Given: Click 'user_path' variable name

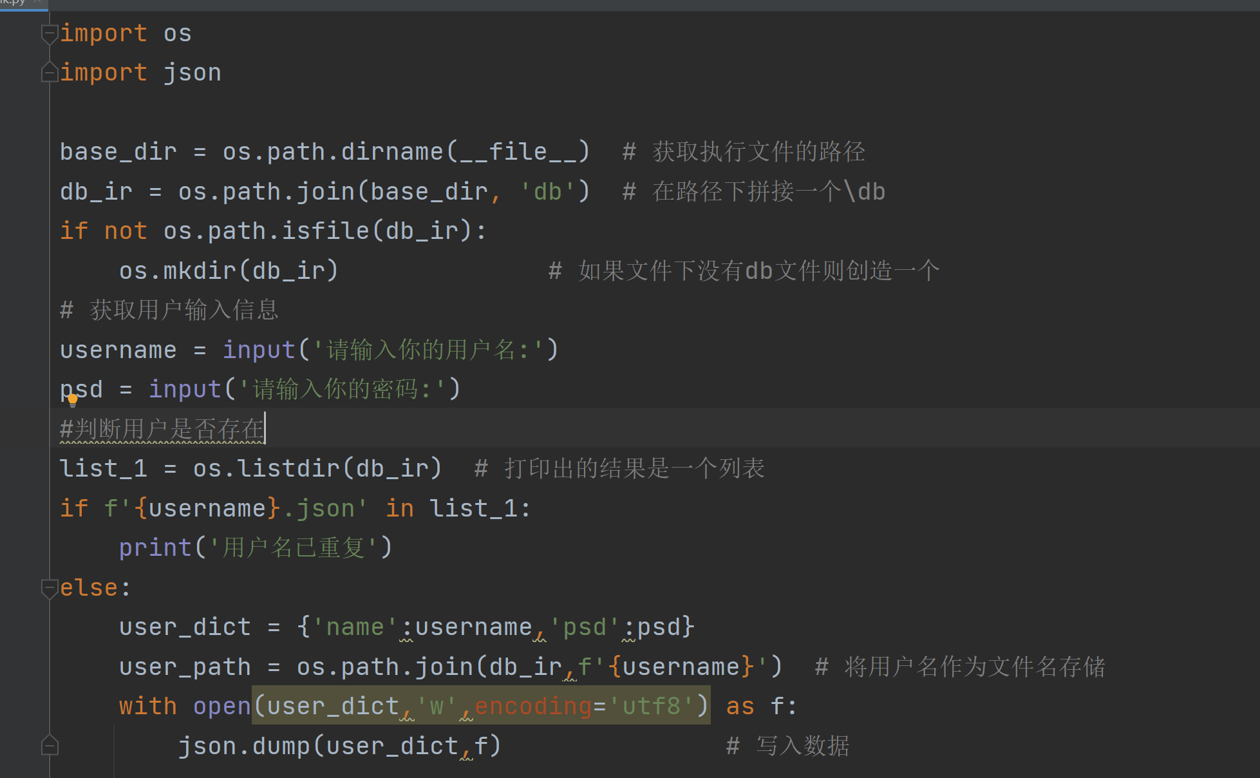Looking at the screenshot, I should tap(185, 667).
